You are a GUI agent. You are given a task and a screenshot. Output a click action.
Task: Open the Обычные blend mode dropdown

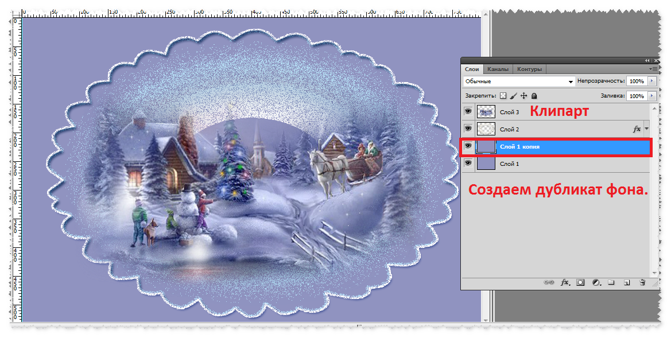pyautogui.click(x=519, y=81)
